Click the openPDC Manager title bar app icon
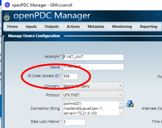Screen dimensions: 162x128 pyautogui.click(x=7, y=5)
